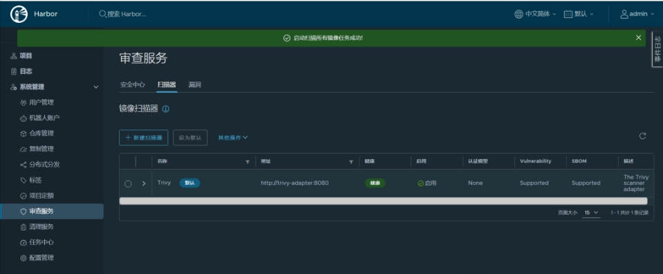Click the 设为默认 button
This screenshot has height=274, width=663.
pos(190,138)
